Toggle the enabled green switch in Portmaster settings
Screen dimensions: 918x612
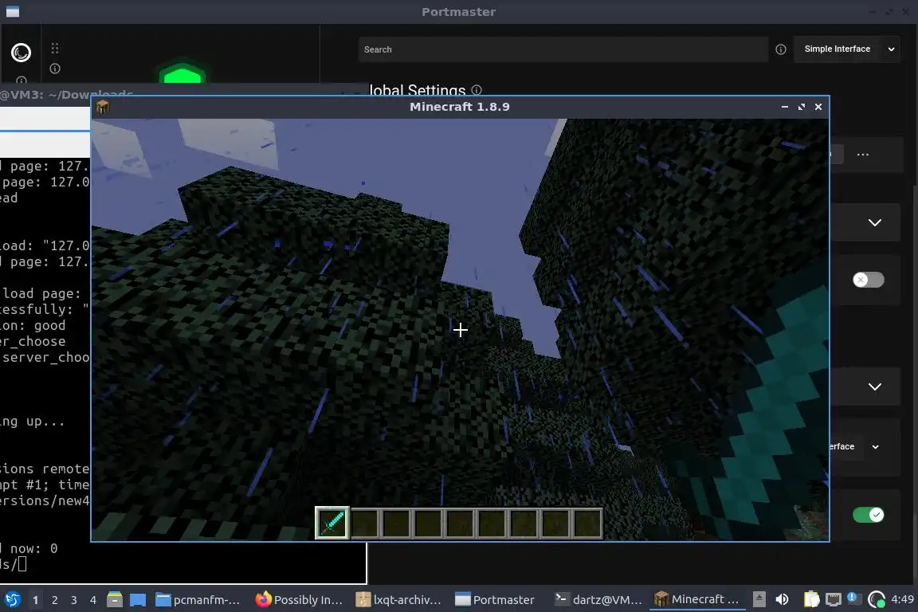point(869,515)
